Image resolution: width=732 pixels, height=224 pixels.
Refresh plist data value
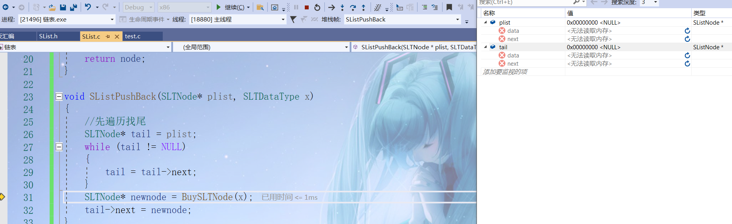[x=687, y=30]
